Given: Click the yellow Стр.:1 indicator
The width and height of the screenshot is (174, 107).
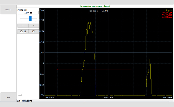Looking at the screenshot, I should coord(169,10).
